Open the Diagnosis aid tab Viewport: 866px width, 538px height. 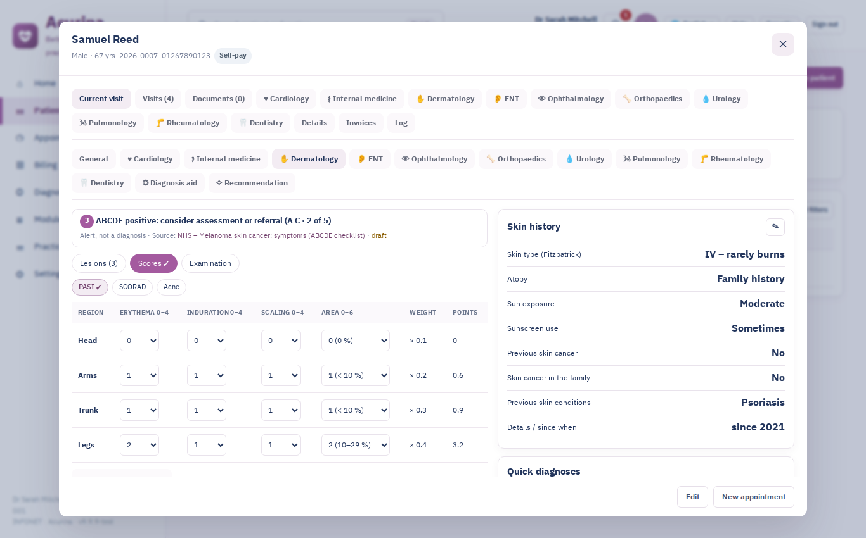170,183
